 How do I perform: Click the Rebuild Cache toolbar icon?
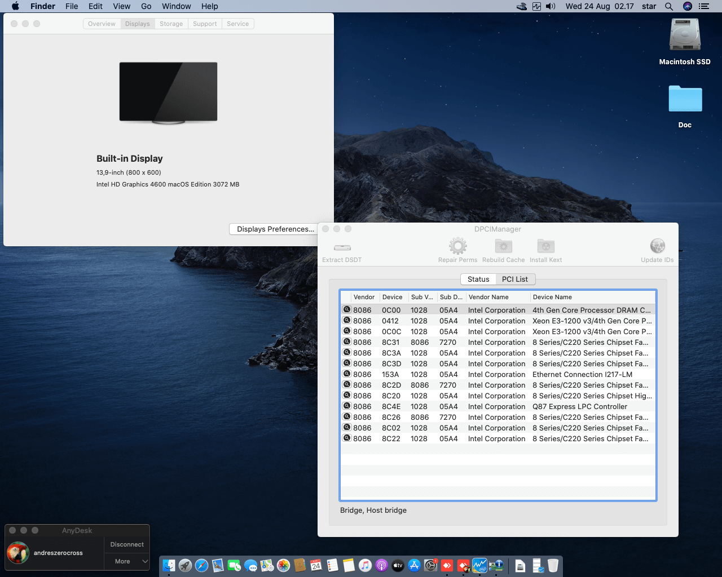503,246
